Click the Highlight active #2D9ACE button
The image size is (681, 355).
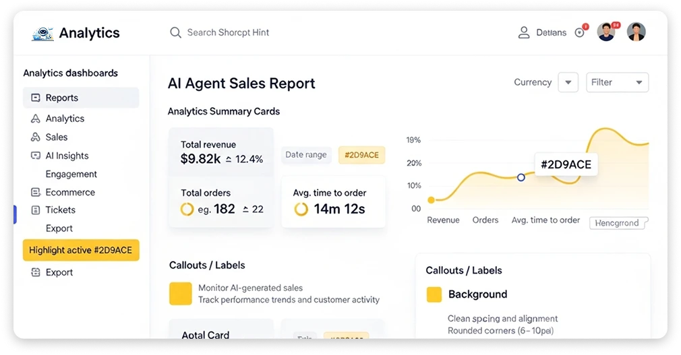tap(81, 250)
